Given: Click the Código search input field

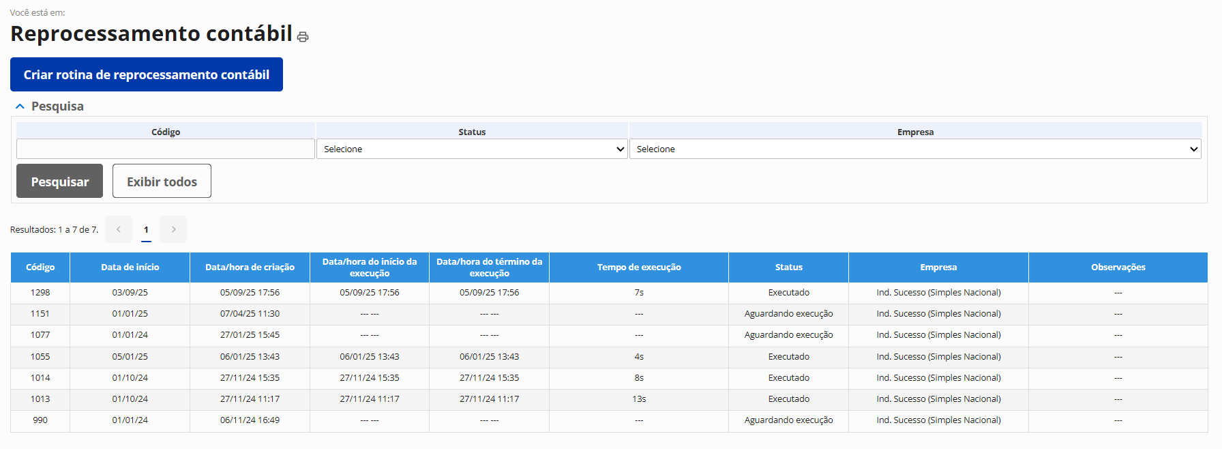Looking at the screenshot, I should [x=166, y=149].
